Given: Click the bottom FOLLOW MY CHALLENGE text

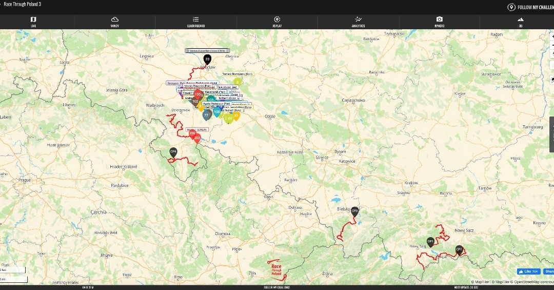Looking at the screenshot, I should click(276, 287).
